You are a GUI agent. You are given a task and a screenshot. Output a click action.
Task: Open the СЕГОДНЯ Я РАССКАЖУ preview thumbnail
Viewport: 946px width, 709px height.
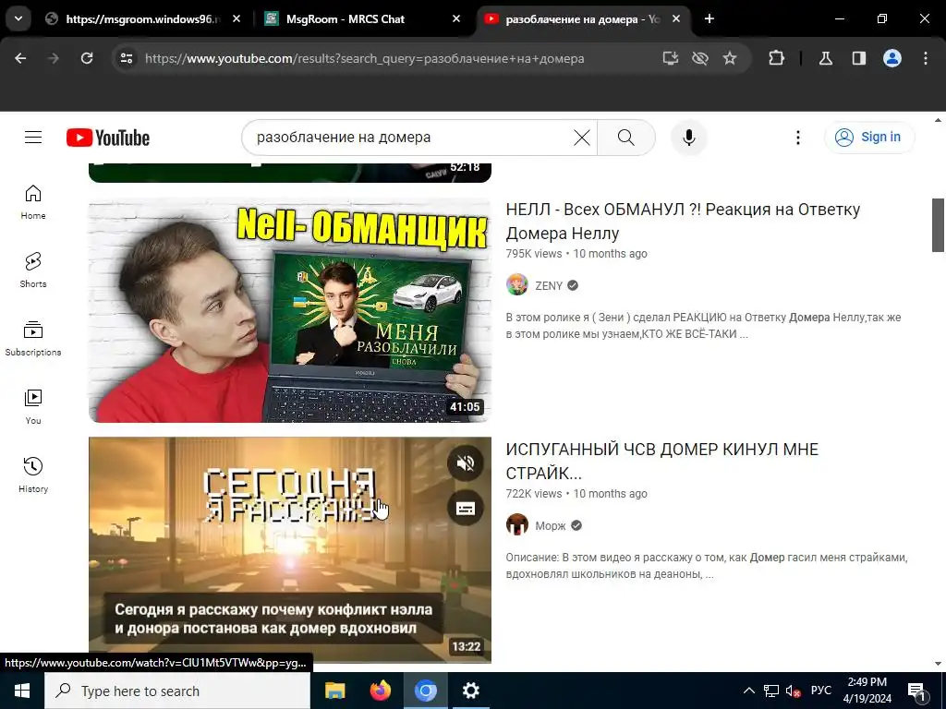pos(289,550)
